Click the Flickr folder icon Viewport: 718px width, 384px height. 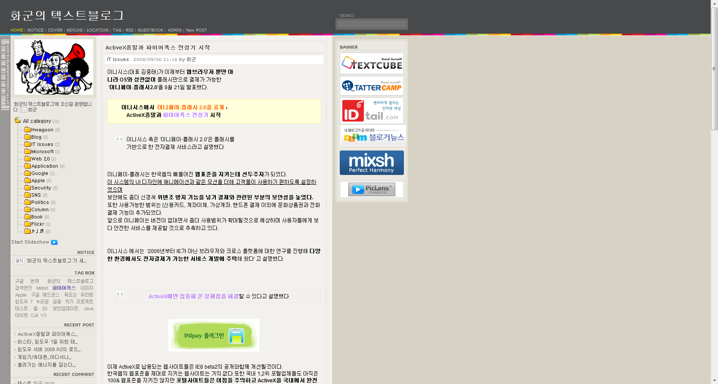27,224
